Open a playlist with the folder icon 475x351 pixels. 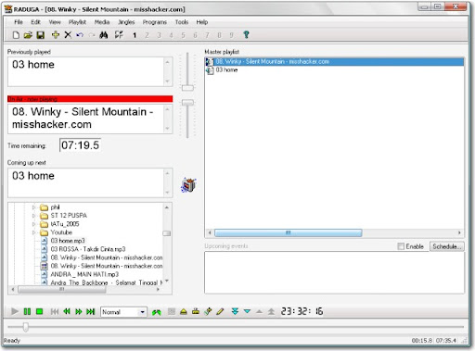[28, 35]
